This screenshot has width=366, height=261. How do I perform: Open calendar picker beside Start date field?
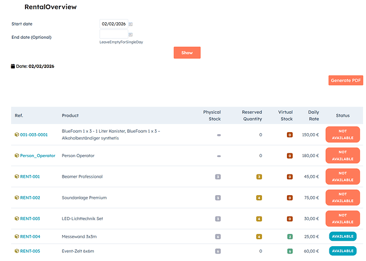(x=130, y=24)
